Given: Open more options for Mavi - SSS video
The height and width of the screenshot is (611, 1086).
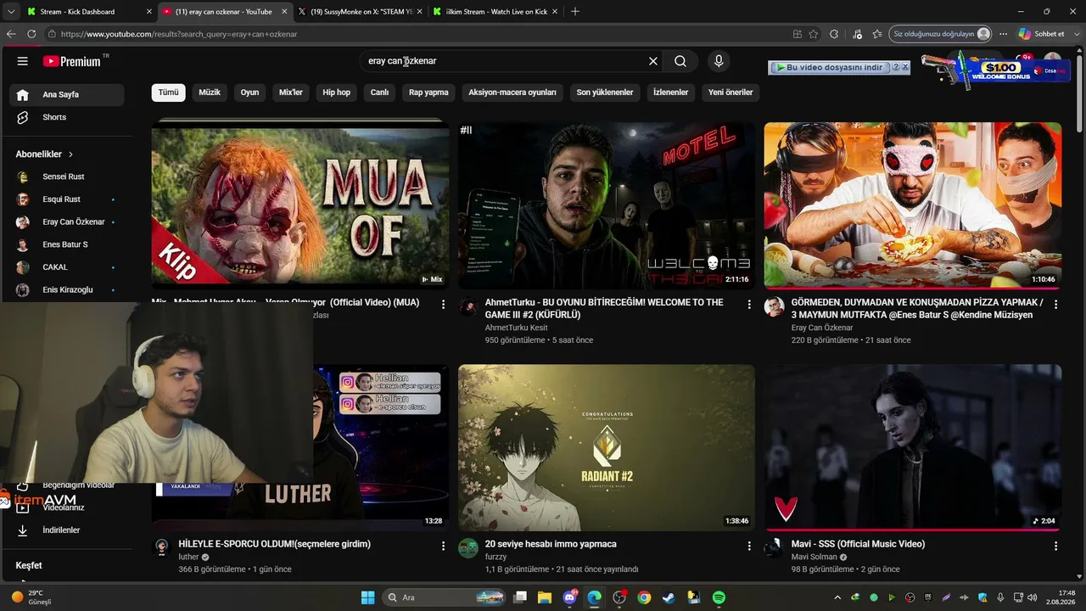Looking at the screenshot, I should pyautogui.click(x=1055, y=546).
